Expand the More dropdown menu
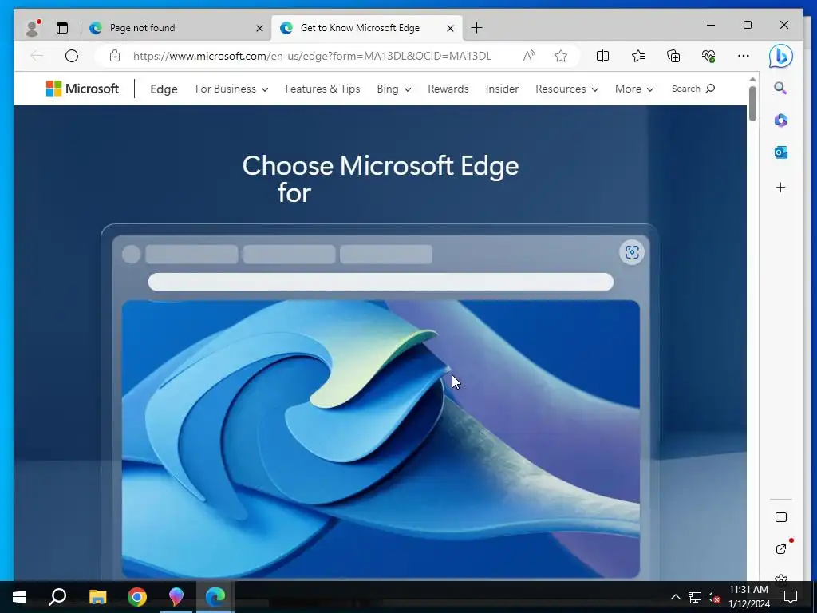The width and height of the screenshot is (817, 613). pos(634,89)
